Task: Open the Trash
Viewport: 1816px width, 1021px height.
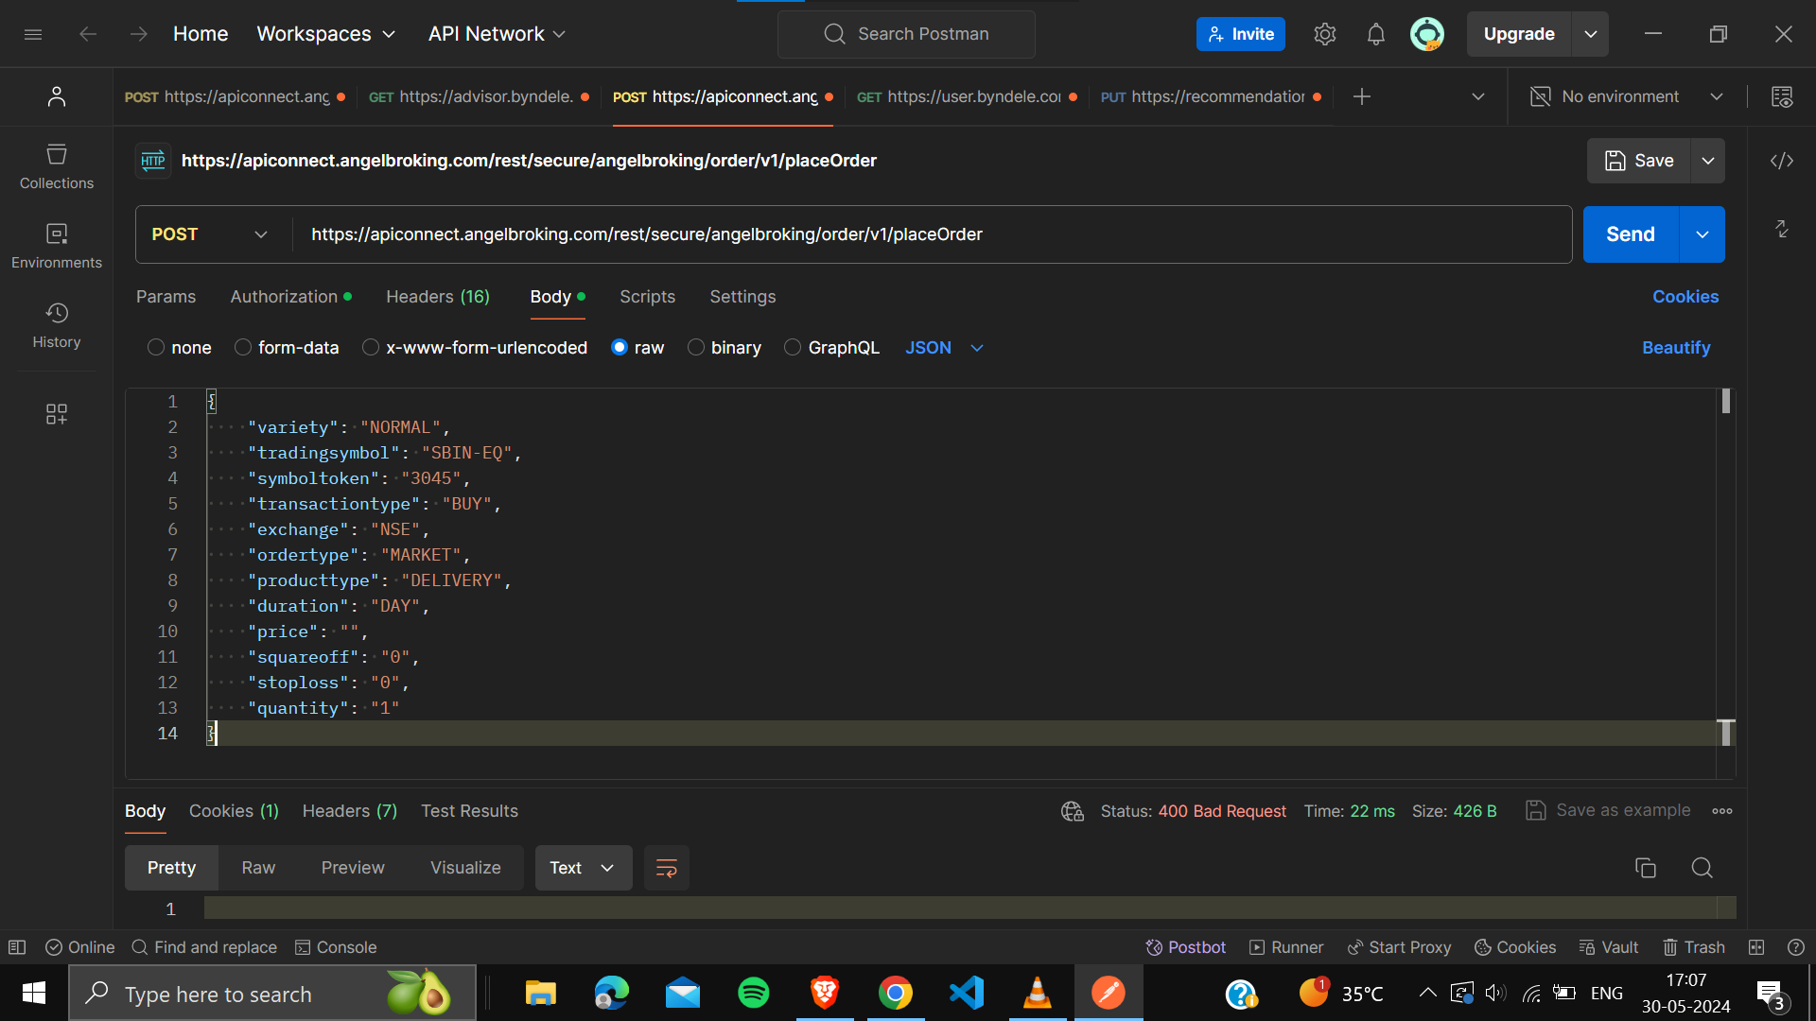Action: [x=1694, y=947]
